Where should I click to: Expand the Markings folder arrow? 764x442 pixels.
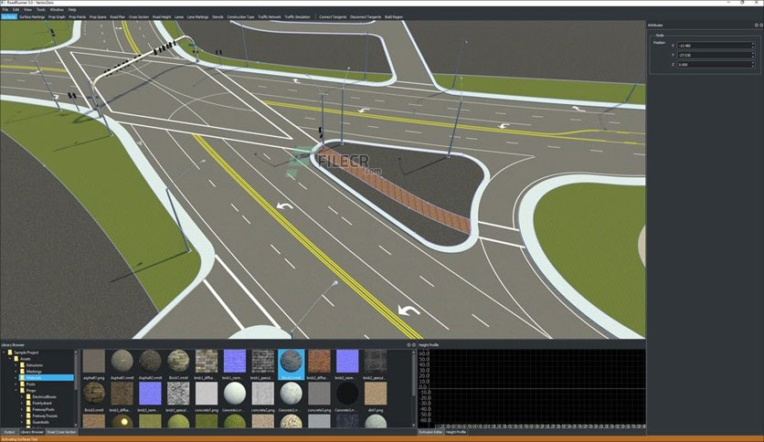click(x=16, y=372)
